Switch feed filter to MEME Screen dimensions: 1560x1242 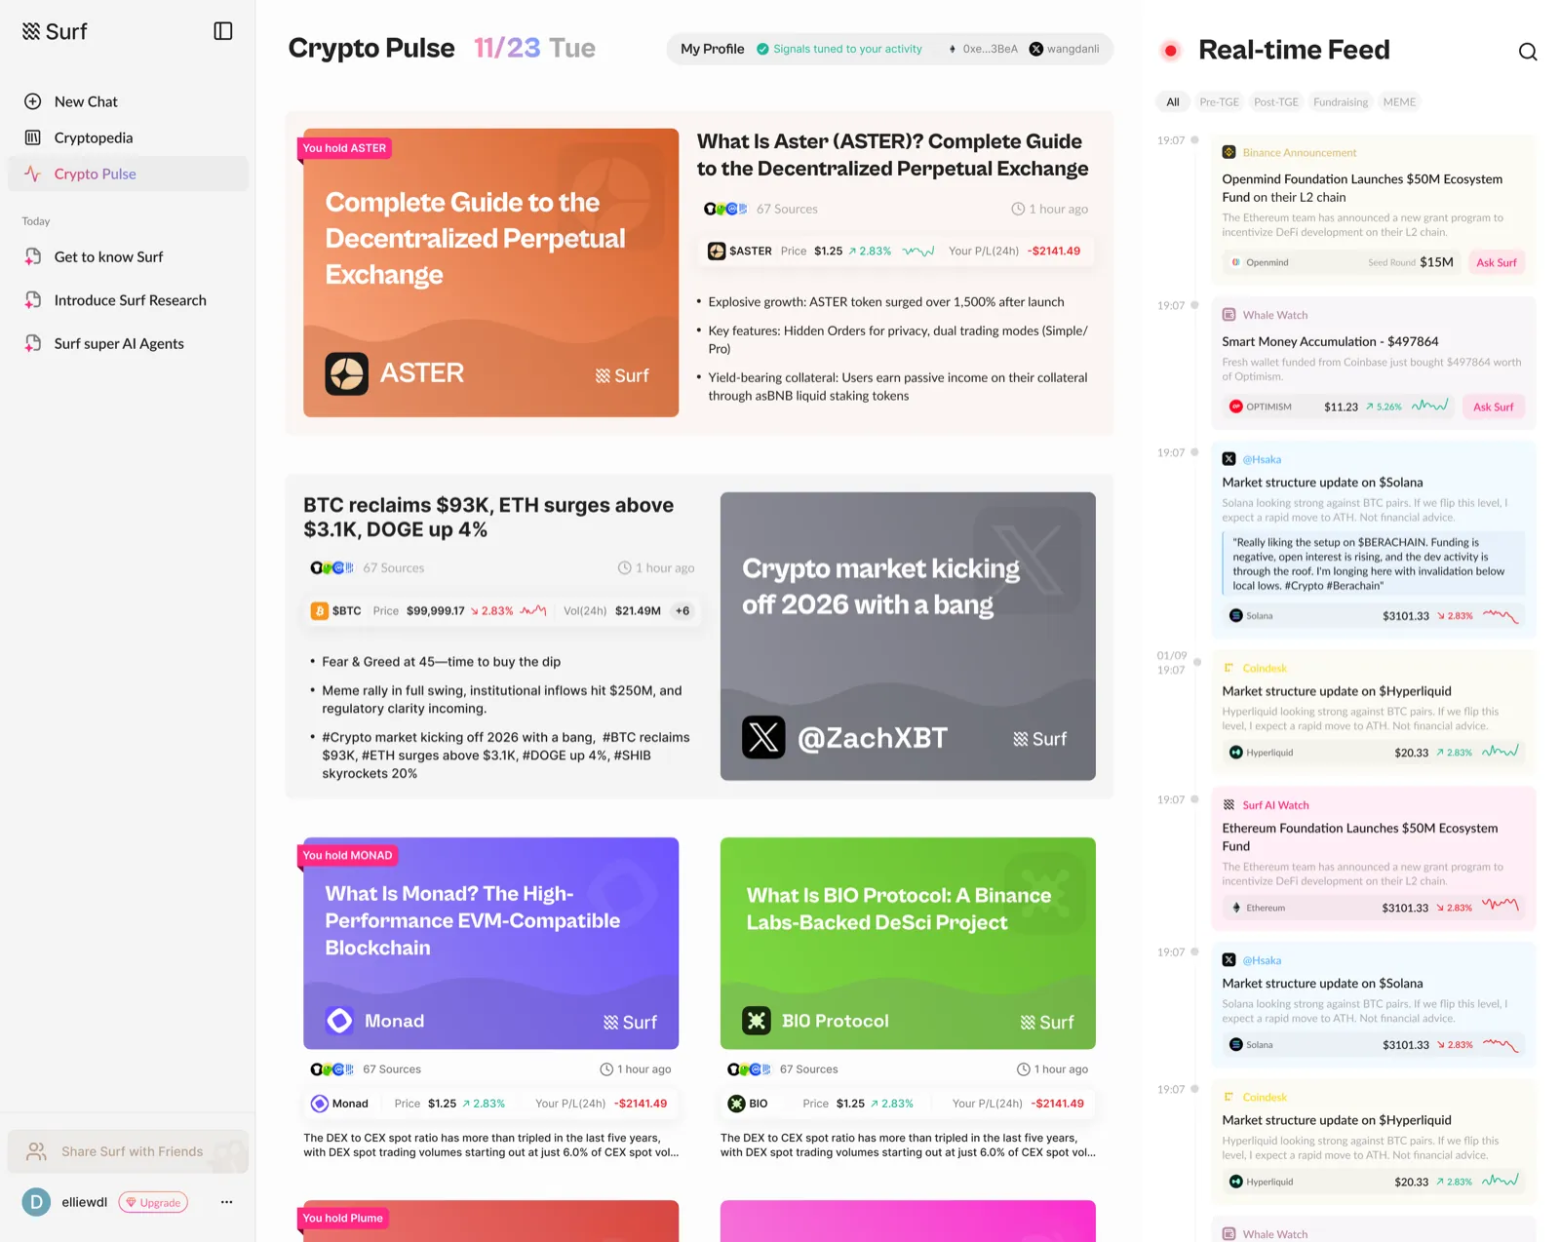point(1399,101)
